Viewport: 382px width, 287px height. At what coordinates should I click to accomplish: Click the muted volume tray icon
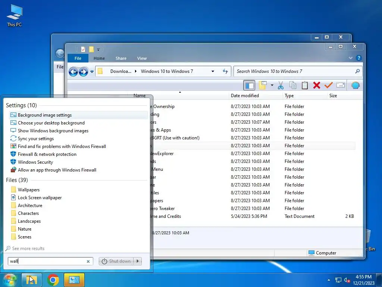click(x=347, y=280)
